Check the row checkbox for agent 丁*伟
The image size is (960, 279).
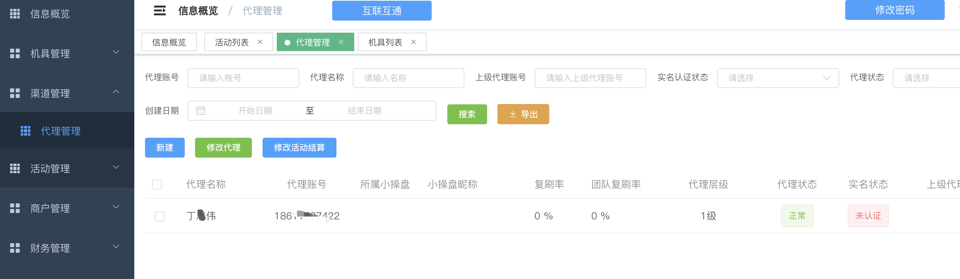pos(160,216)
